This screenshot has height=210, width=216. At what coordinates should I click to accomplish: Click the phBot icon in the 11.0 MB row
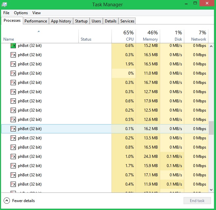tap(13, 73)
